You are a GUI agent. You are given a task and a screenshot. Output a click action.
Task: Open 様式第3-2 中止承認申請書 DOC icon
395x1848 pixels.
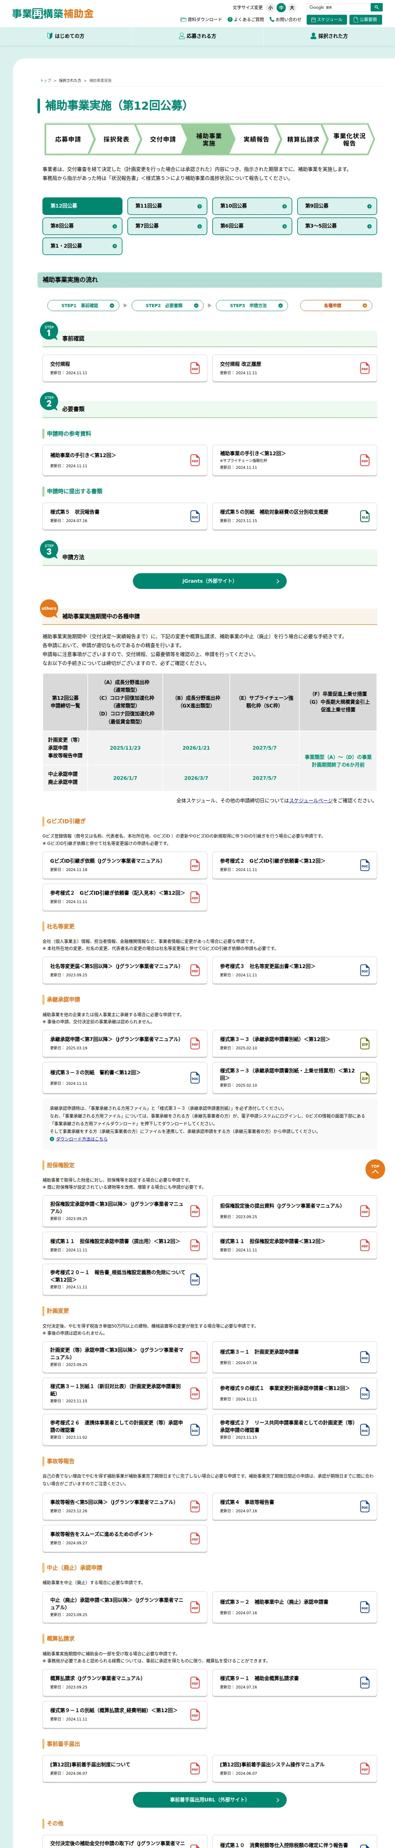[x=364, y=1607]
